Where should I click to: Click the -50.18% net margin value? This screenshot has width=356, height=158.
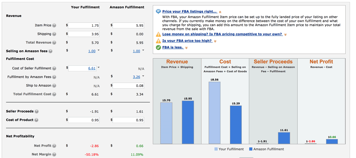(x=91, y=155)
